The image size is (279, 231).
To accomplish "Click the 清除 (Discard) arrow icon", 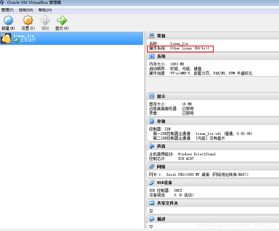I will pos(45,20).
